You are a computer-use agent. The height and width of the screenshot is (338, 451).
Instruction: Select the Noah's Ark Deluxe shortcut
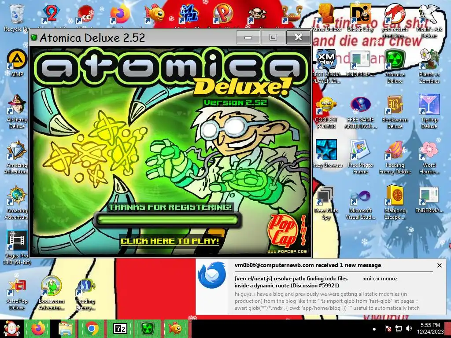point(429,21)
